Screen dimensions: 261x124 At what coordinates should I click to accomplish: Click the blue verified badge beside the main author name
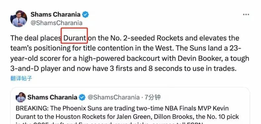[86, 15]
